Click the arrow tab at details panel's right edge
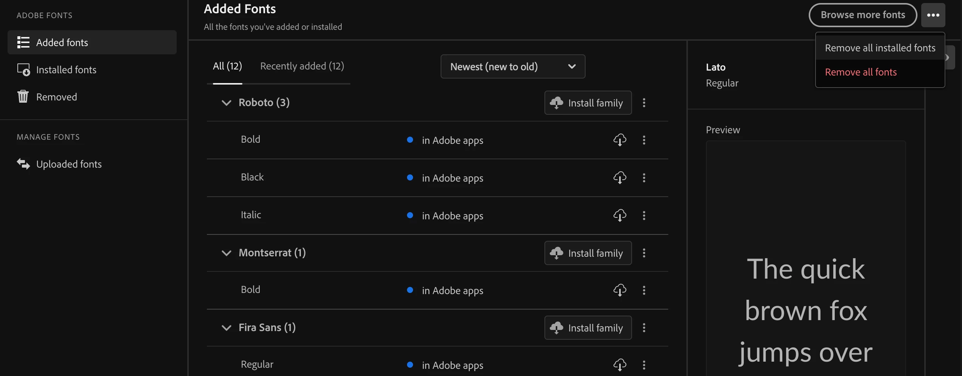 click(x=949, y=57)
